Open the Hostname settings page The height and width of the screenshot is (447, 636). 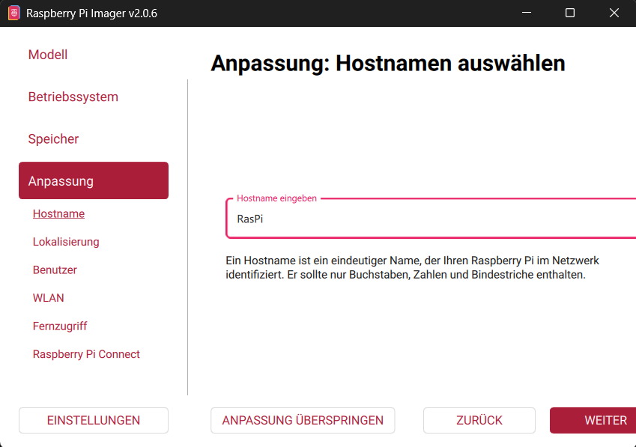tap(58, 213)
